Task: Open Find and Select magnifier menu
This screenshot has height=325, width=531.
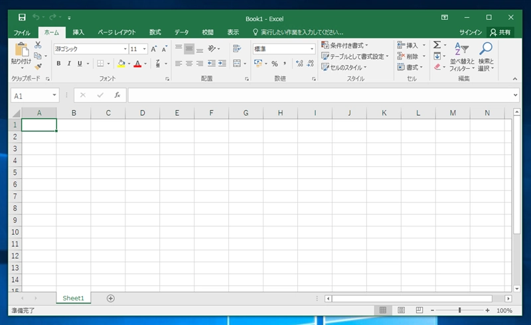Action: 486,56
